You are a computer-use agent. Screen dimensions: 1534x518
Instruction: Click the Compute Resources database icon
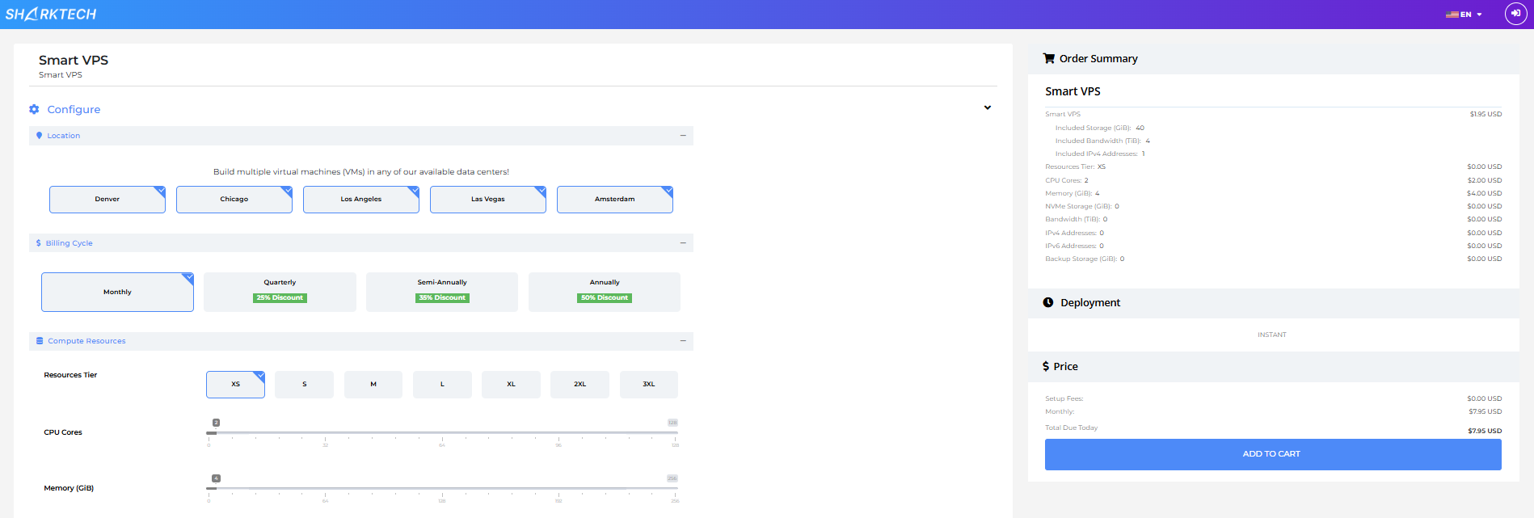pos(40,341)
